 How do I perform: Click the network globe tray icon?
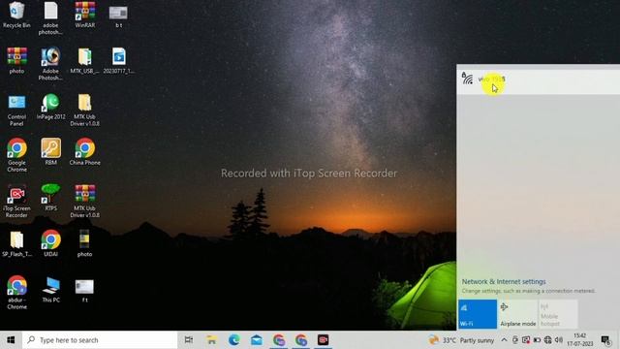coord(547,340)
